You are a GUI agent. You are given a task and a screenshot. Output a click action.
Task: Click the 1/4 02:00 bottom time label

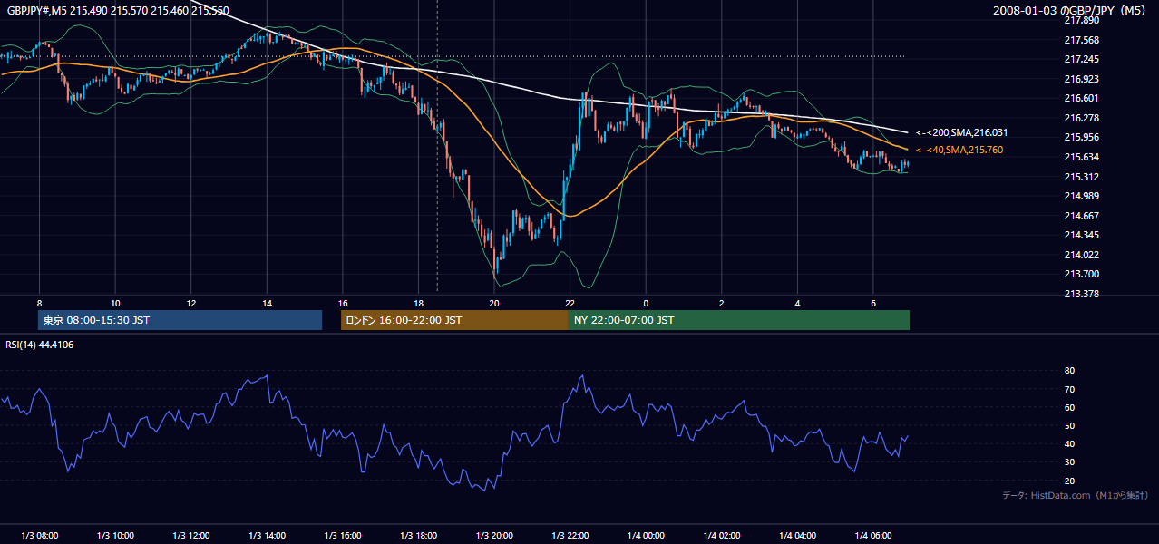coord(721,535)
